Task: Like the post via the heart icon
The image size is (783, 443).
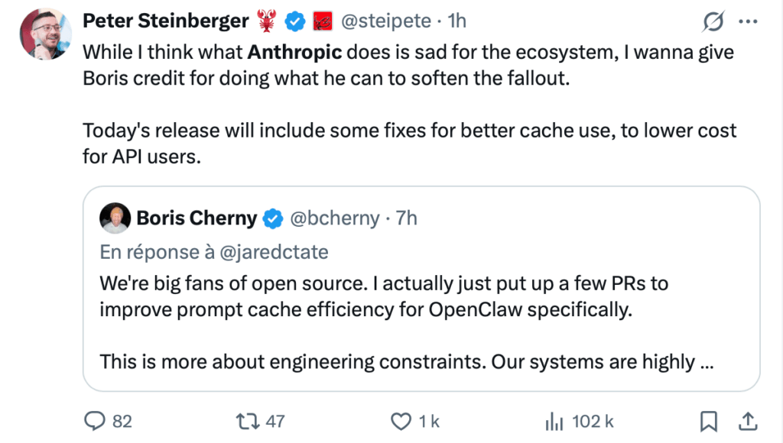Action: click(401, 421)
